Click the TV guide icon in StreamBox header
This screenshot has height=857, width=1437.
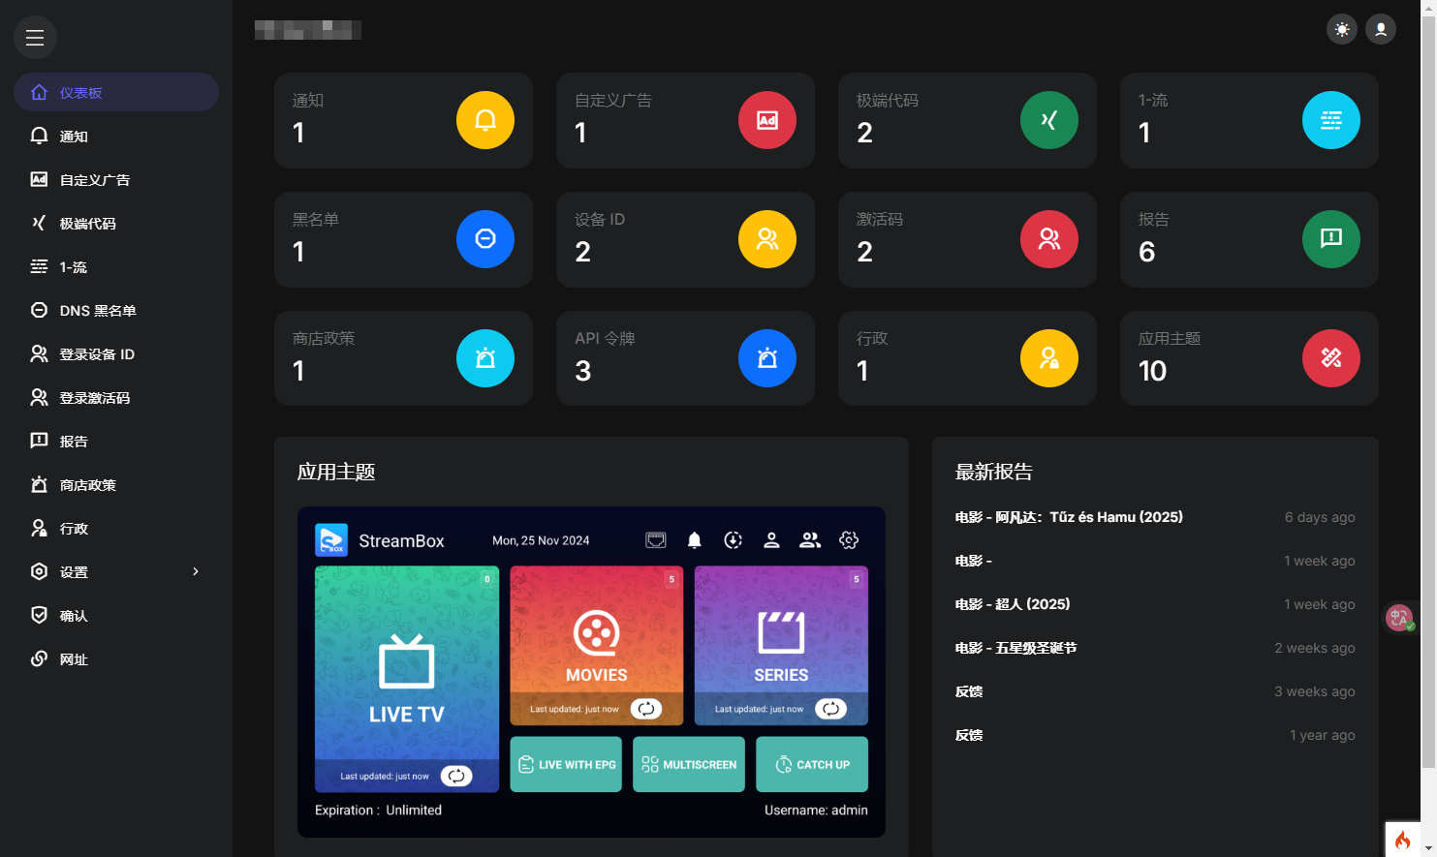coord(656,540)
